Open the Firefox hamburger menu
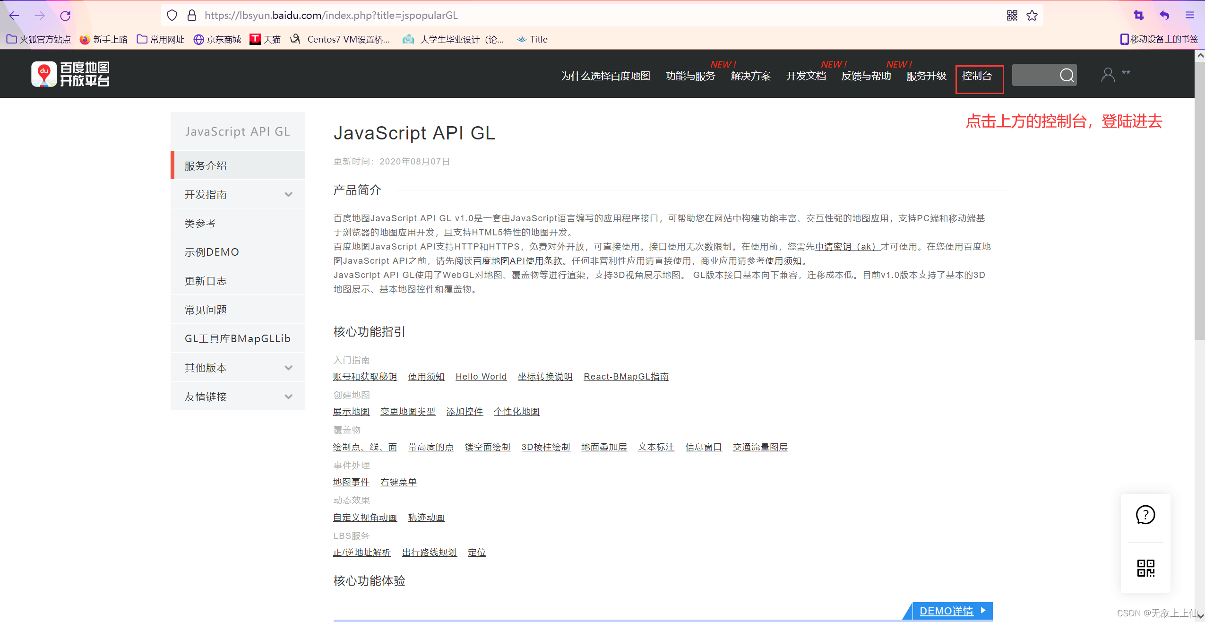The height and width of the screenshot is (622, 1205). tap(1189, 16)
